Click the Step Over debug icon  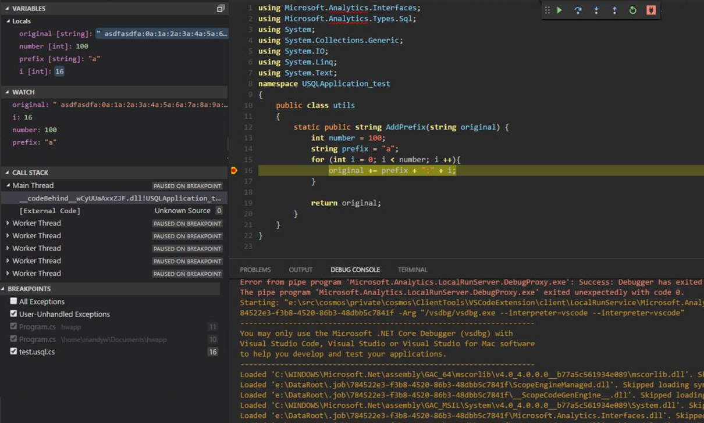(578, 10)
